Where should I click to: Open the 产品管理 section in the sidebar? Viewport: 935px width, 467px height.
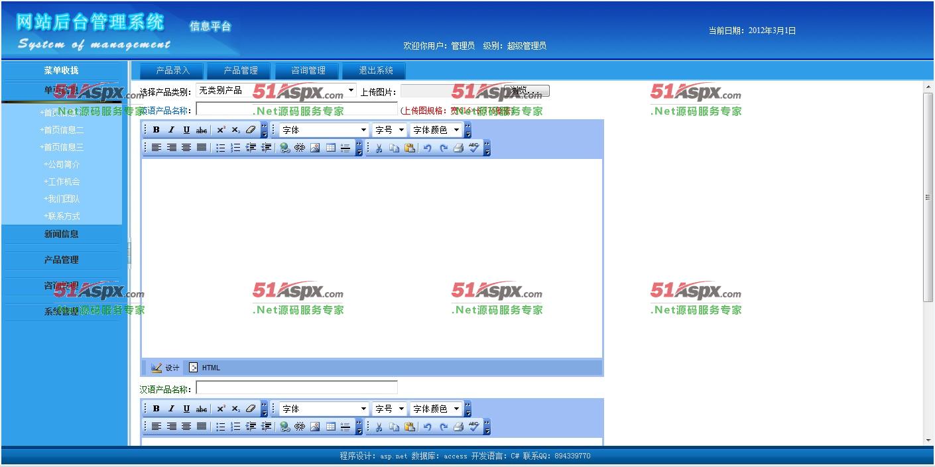pos(62,260)
